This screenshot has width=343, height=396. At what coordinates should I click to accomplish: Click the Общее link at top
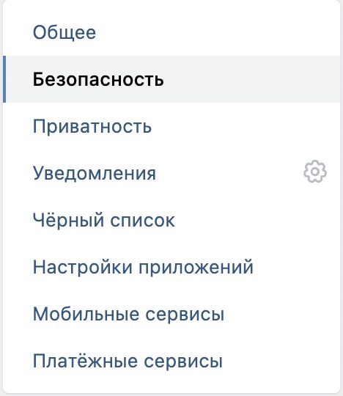[x=64, y=32]
